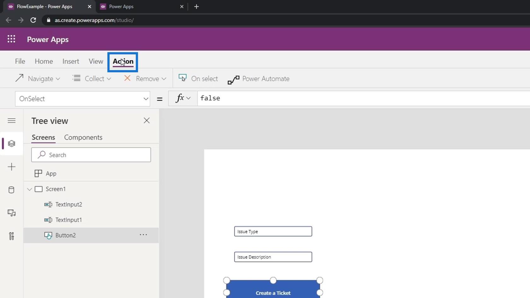This screenshot has height=298, width=530.
Task: Open the Power Automate panel
Action: pyautogui.click(x=258, y=79)
